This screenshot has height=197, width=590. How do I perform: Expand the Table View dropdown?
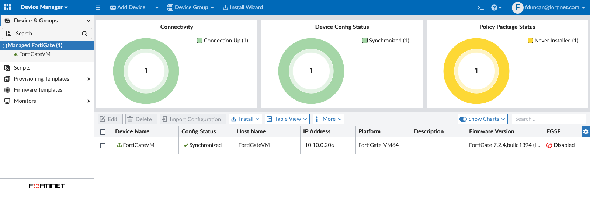(287, 119)
